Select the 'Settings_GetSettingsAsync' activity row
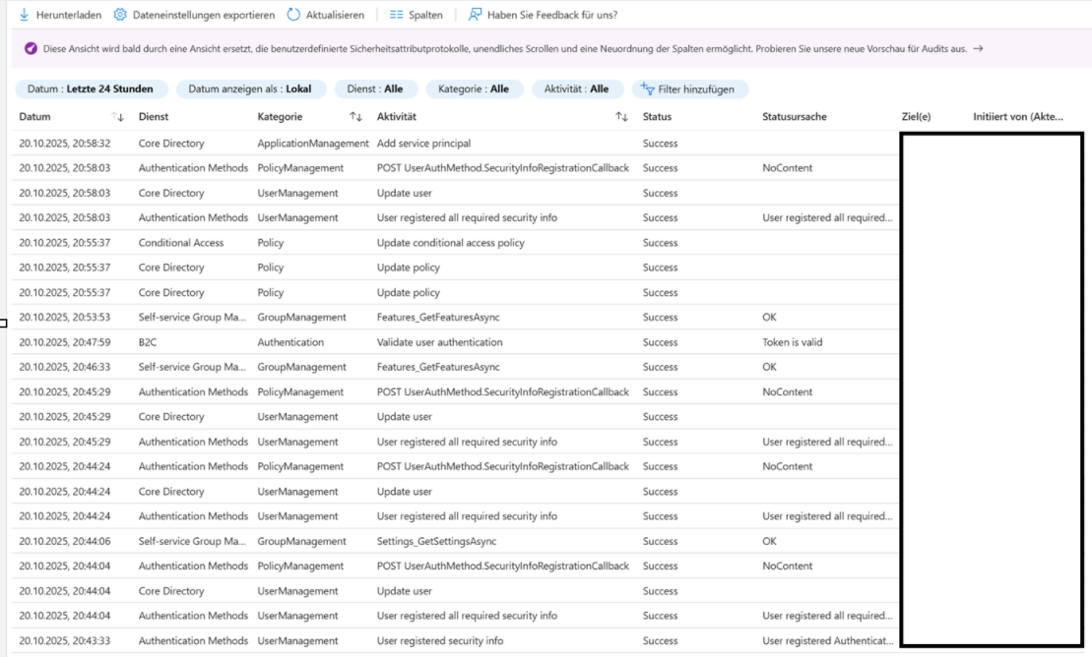Image resolution: width=1092 pixels, height=657 pixels. pyautogui.click(x=436, y=542)
